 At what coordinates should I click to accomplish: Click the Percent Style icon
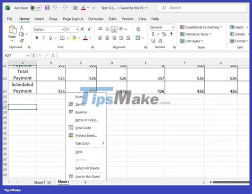click(x=164, y=34)
